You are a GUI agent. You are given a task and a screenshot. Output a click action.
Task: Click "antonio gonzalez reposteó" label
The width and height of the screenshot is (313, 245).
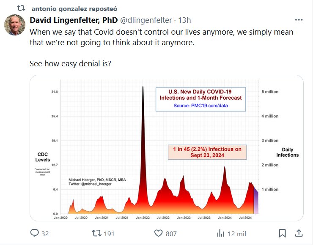click(x=74, y=8)
